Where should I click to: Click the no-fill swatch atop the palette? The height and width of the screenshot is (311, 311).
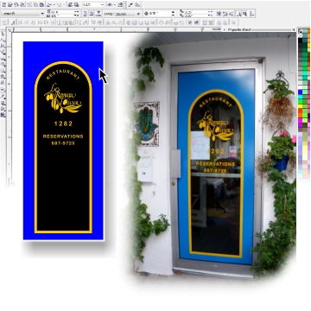click(x=300, y=35)
